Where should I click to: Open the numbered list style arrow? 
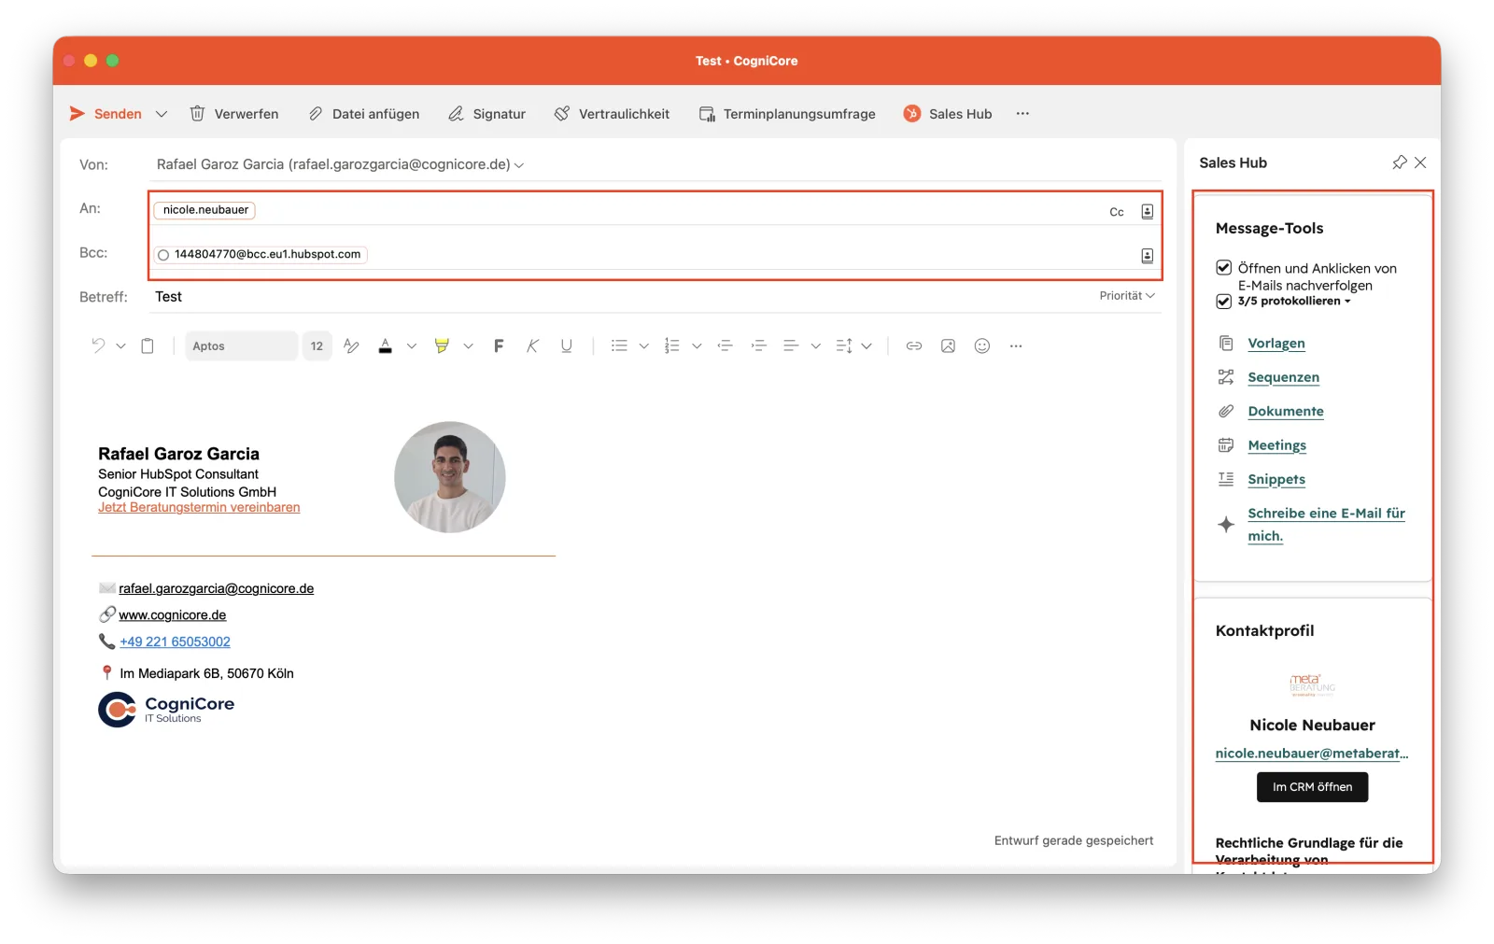(x=697, y=346)
